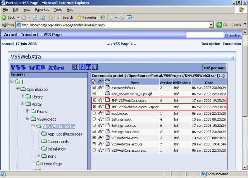
Task: Expand details for Settings.ascx row
Action: click(x=94, y=119)
